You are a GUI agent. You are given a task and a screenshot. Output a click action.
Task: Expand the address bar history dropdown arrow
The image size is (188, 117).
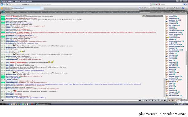[x=151, y=4]
